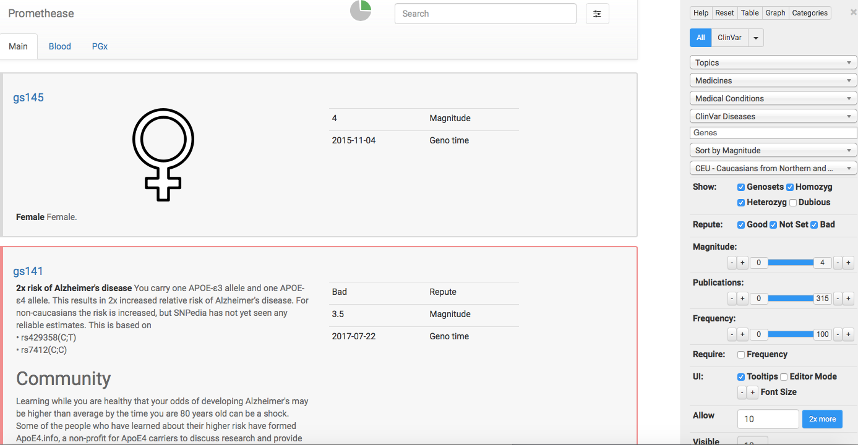Click the Publications range slider
This screenshot has height=445, width=858.
click(791, 299)
